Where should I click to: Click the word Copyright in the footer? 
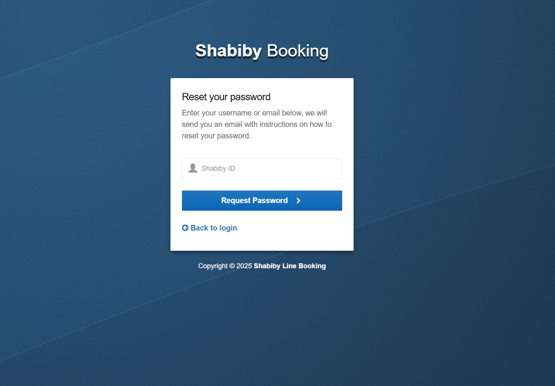coord(213,266)
